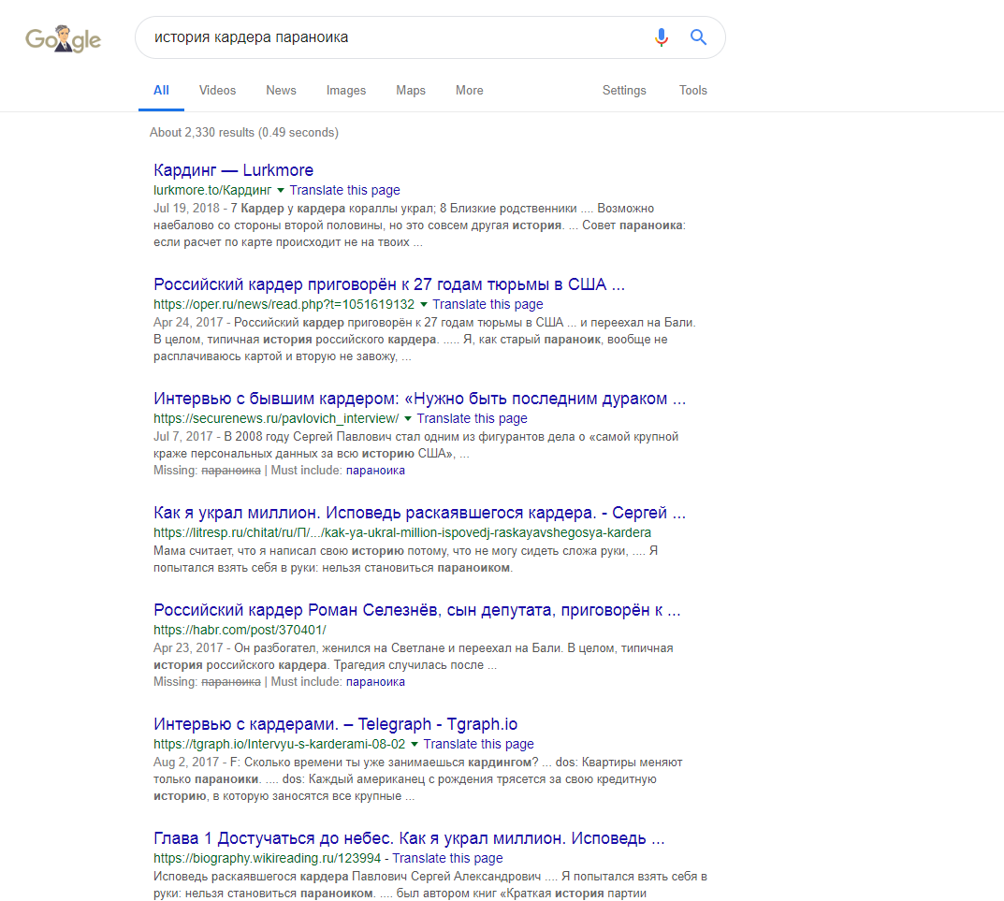
Task: Activate voice search microphone icon
Action: click(662, 37)
